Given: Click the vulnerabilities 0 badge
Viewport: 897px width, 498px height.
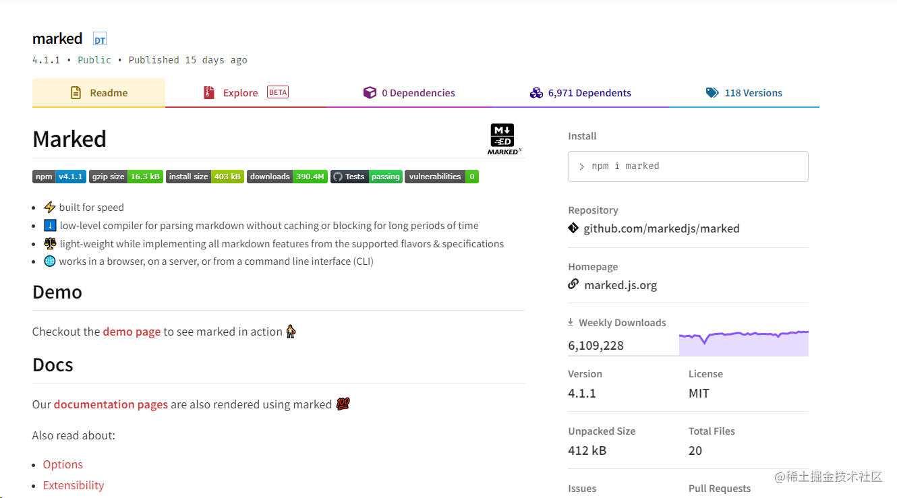Looking at the screenshot, I should pos(442,177).
